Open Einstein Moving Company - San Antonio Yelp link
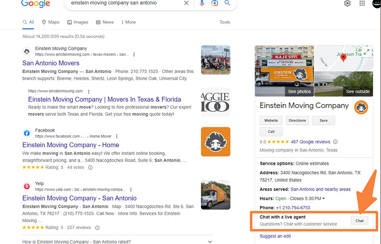The image size is (381, 244). click(x=80, y=198)
